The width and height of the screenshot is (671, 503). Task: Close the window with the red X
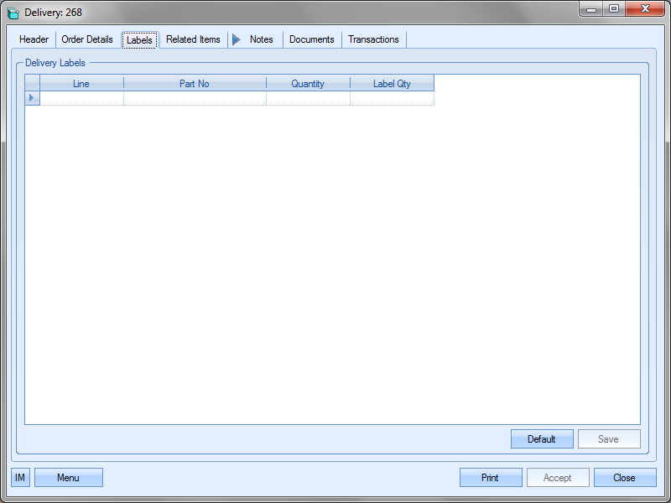645,9
